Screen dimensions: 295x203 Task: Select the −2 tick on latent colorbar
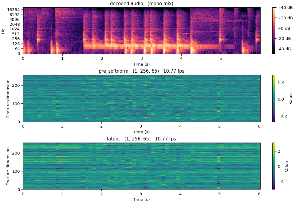point(280,181)
